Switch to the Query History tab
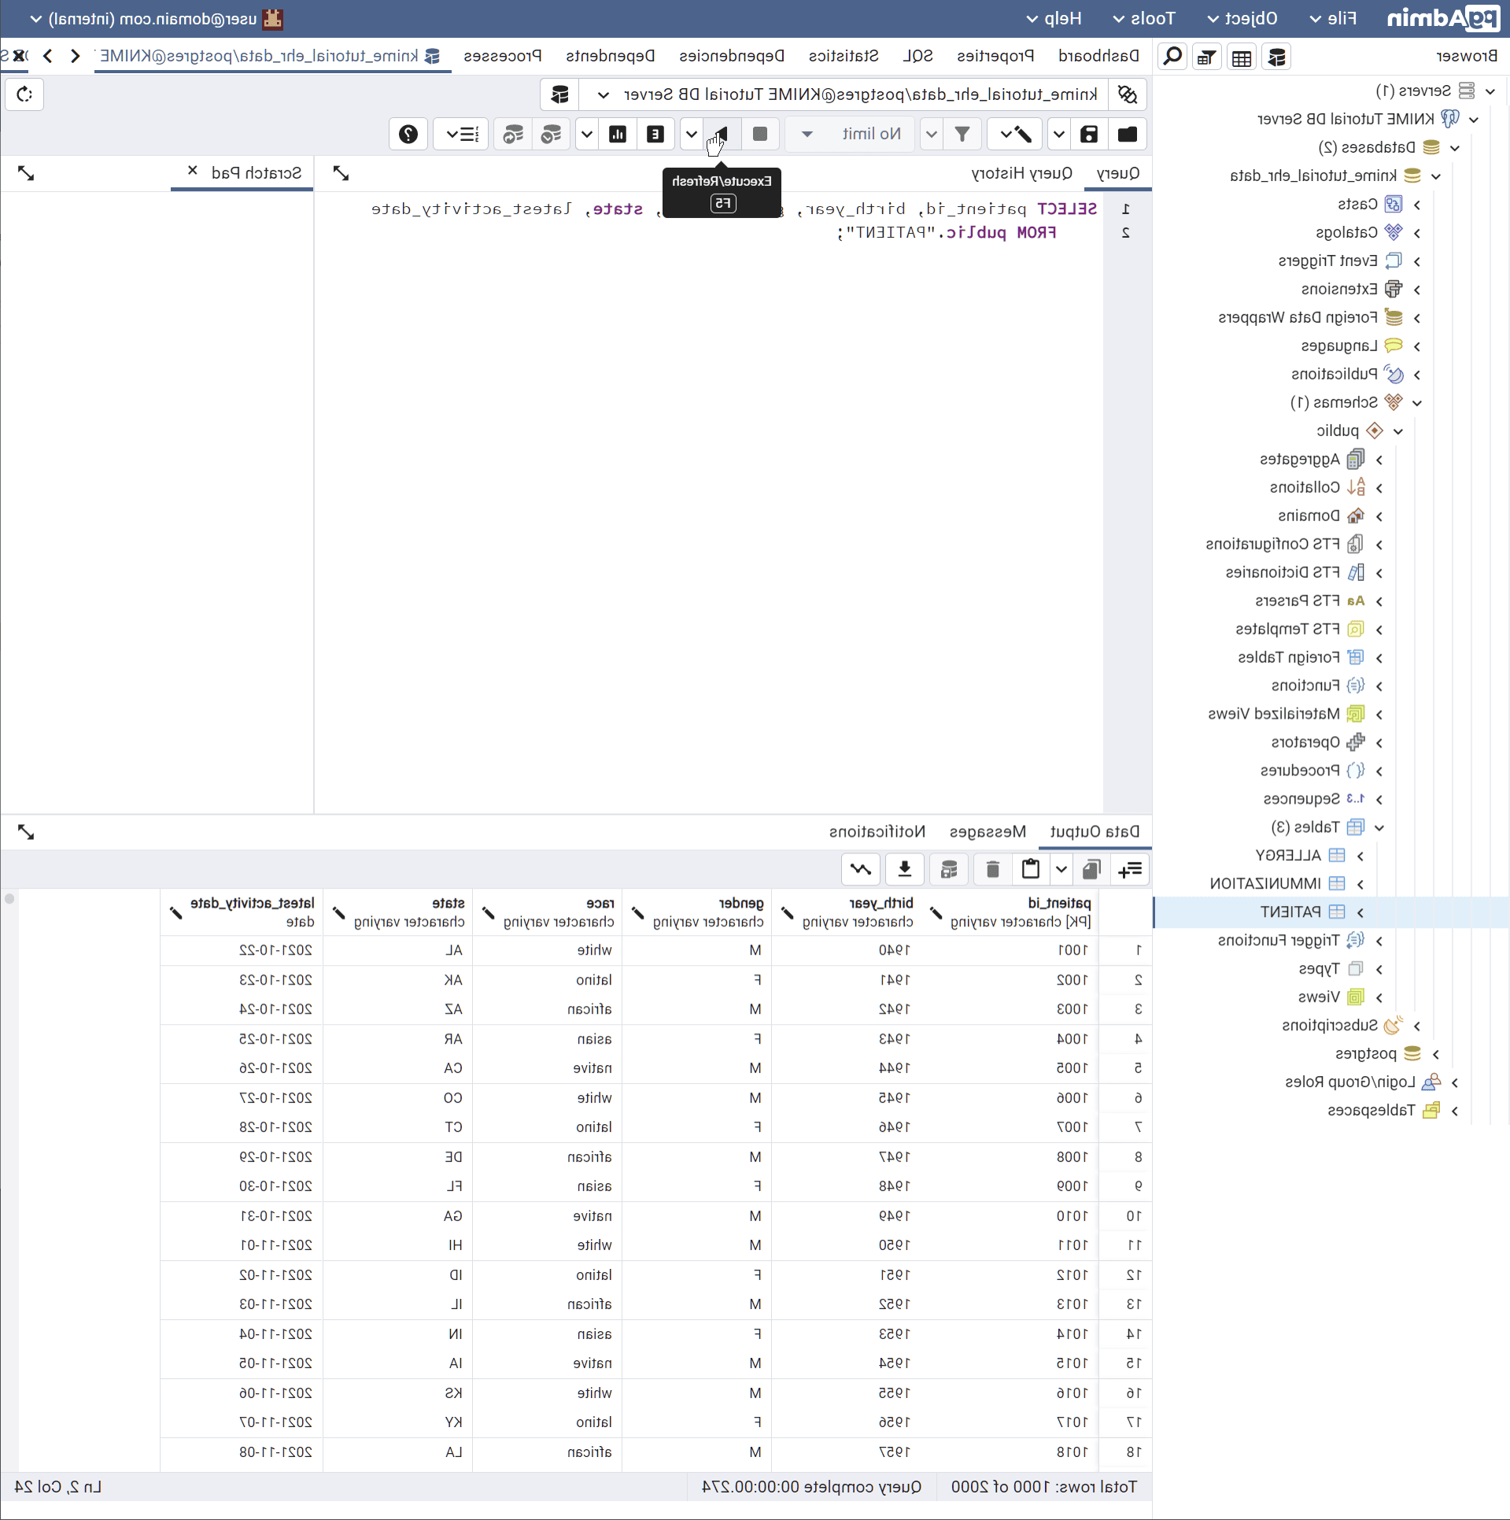 1021,173
